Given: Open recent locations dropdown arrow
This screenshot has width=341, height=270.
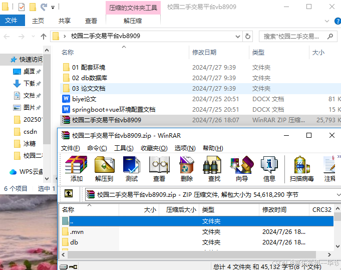Looking at the screenshot, I should tap(33, 37).
